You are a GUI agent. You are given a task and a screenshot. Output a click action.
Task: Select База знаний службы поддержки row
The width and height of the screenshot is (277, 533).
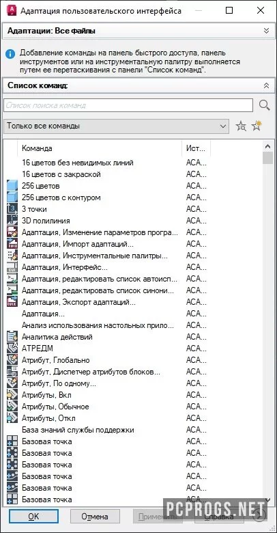click(x=78, y=430)
